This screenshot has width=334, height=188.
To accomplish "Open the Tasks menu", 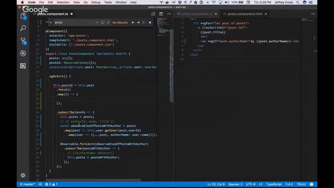I will 108,2.
